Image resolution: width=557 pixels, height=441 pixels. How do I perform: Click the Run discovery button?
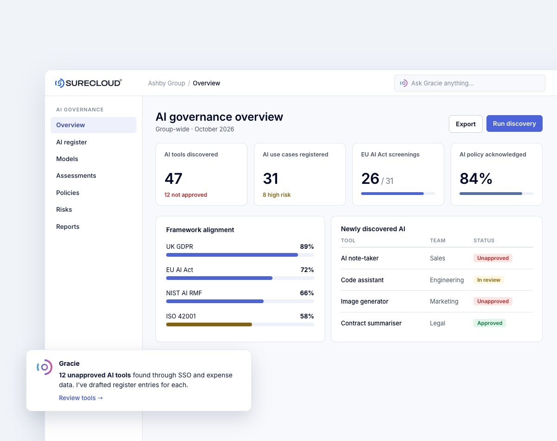(514, 123)
